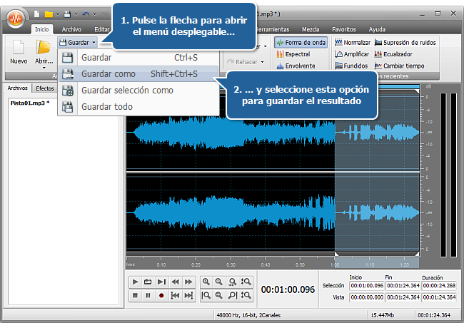Expand the Rehacer dropdown arrow
Screen dimensions: 464x323
click(263, 62)
